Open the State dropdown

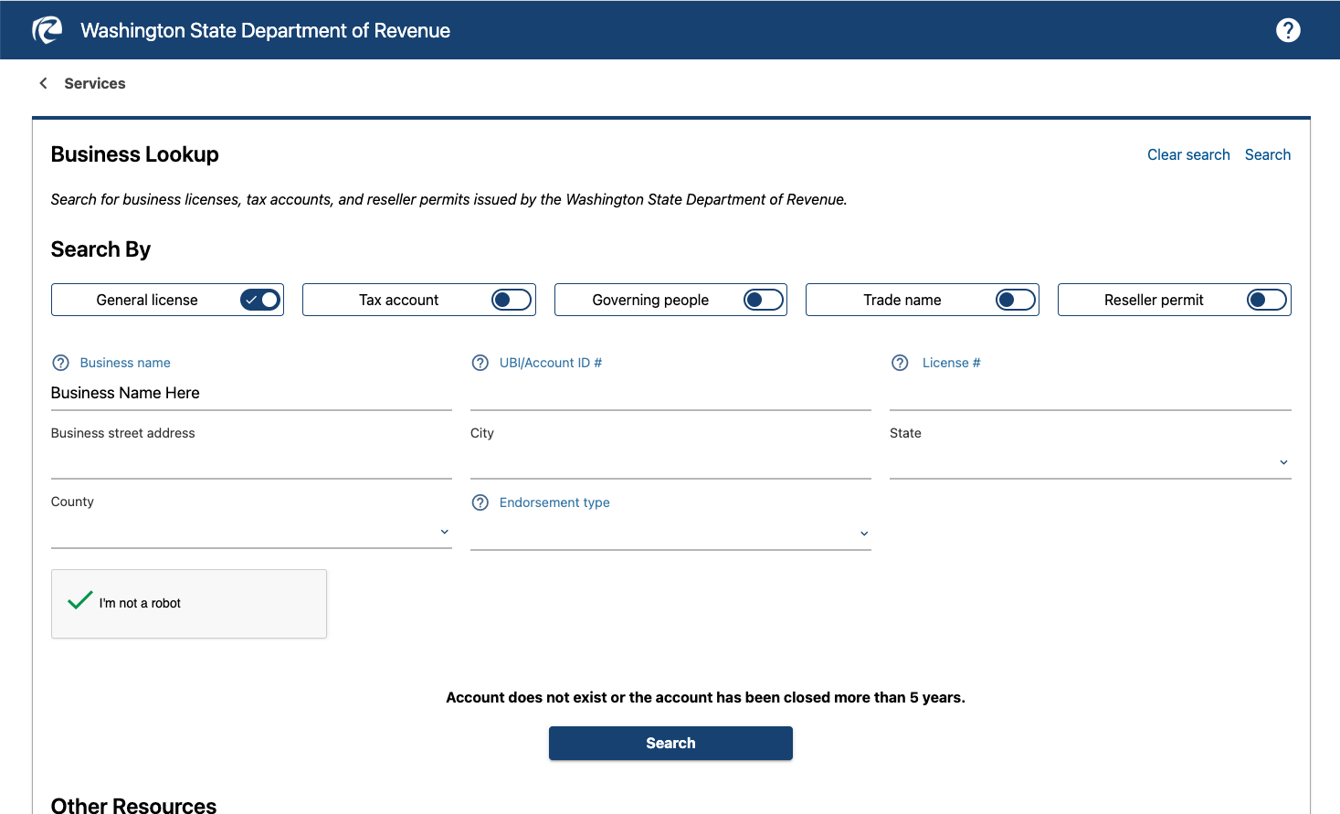coord(1282,462)
